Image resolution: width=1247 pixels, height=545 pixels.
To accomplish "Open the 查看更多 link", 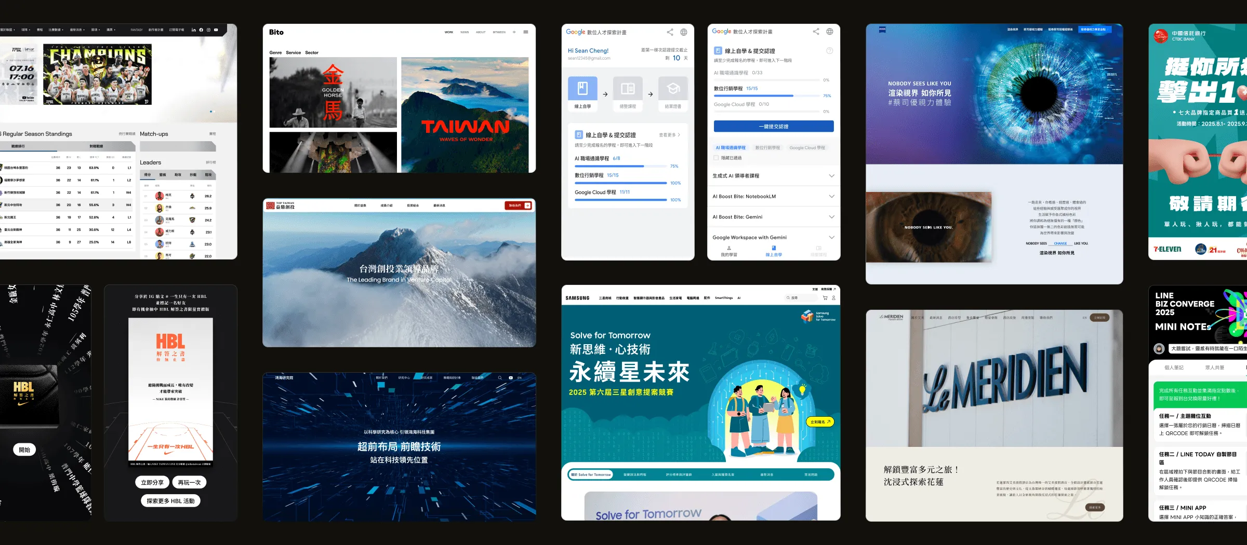I will (669, 135).
